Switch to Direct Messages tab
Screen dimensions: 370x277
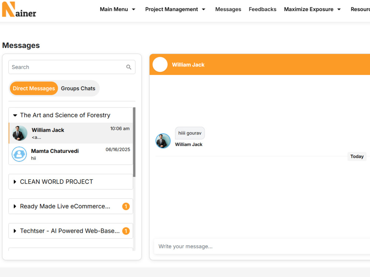point(34,88)
